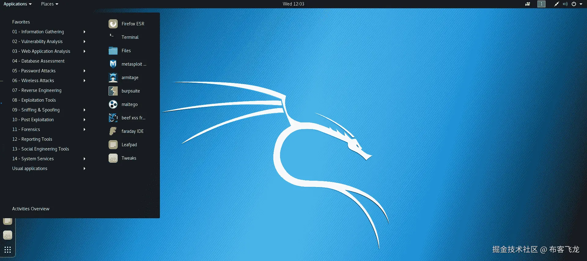Screen dimensions: 587x261
Task: Open 10 - Post Exploitation category
Action: click(33, 120)
